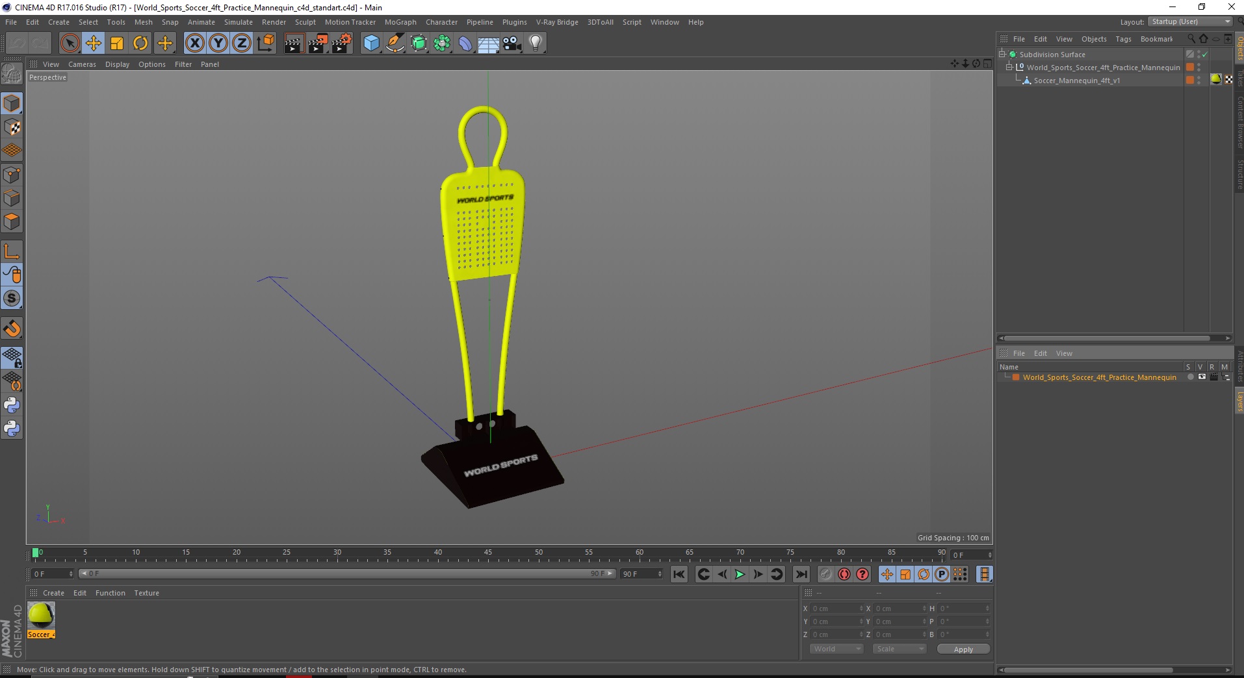Collapse World_Sports_Soccer_4ft_Practice_Mannequin null node

(1009, 68)
